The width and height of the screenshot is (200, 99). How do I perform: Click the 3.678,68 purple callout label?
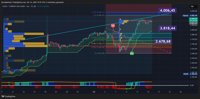click(163, 41)
